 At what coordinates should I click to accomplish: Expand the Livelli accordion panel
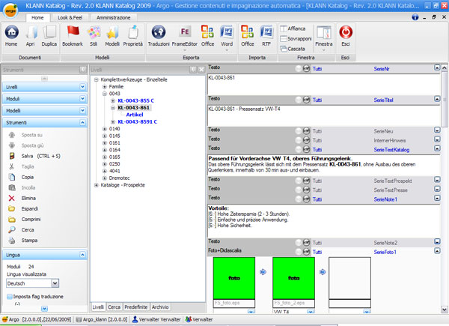click(82, 87)
